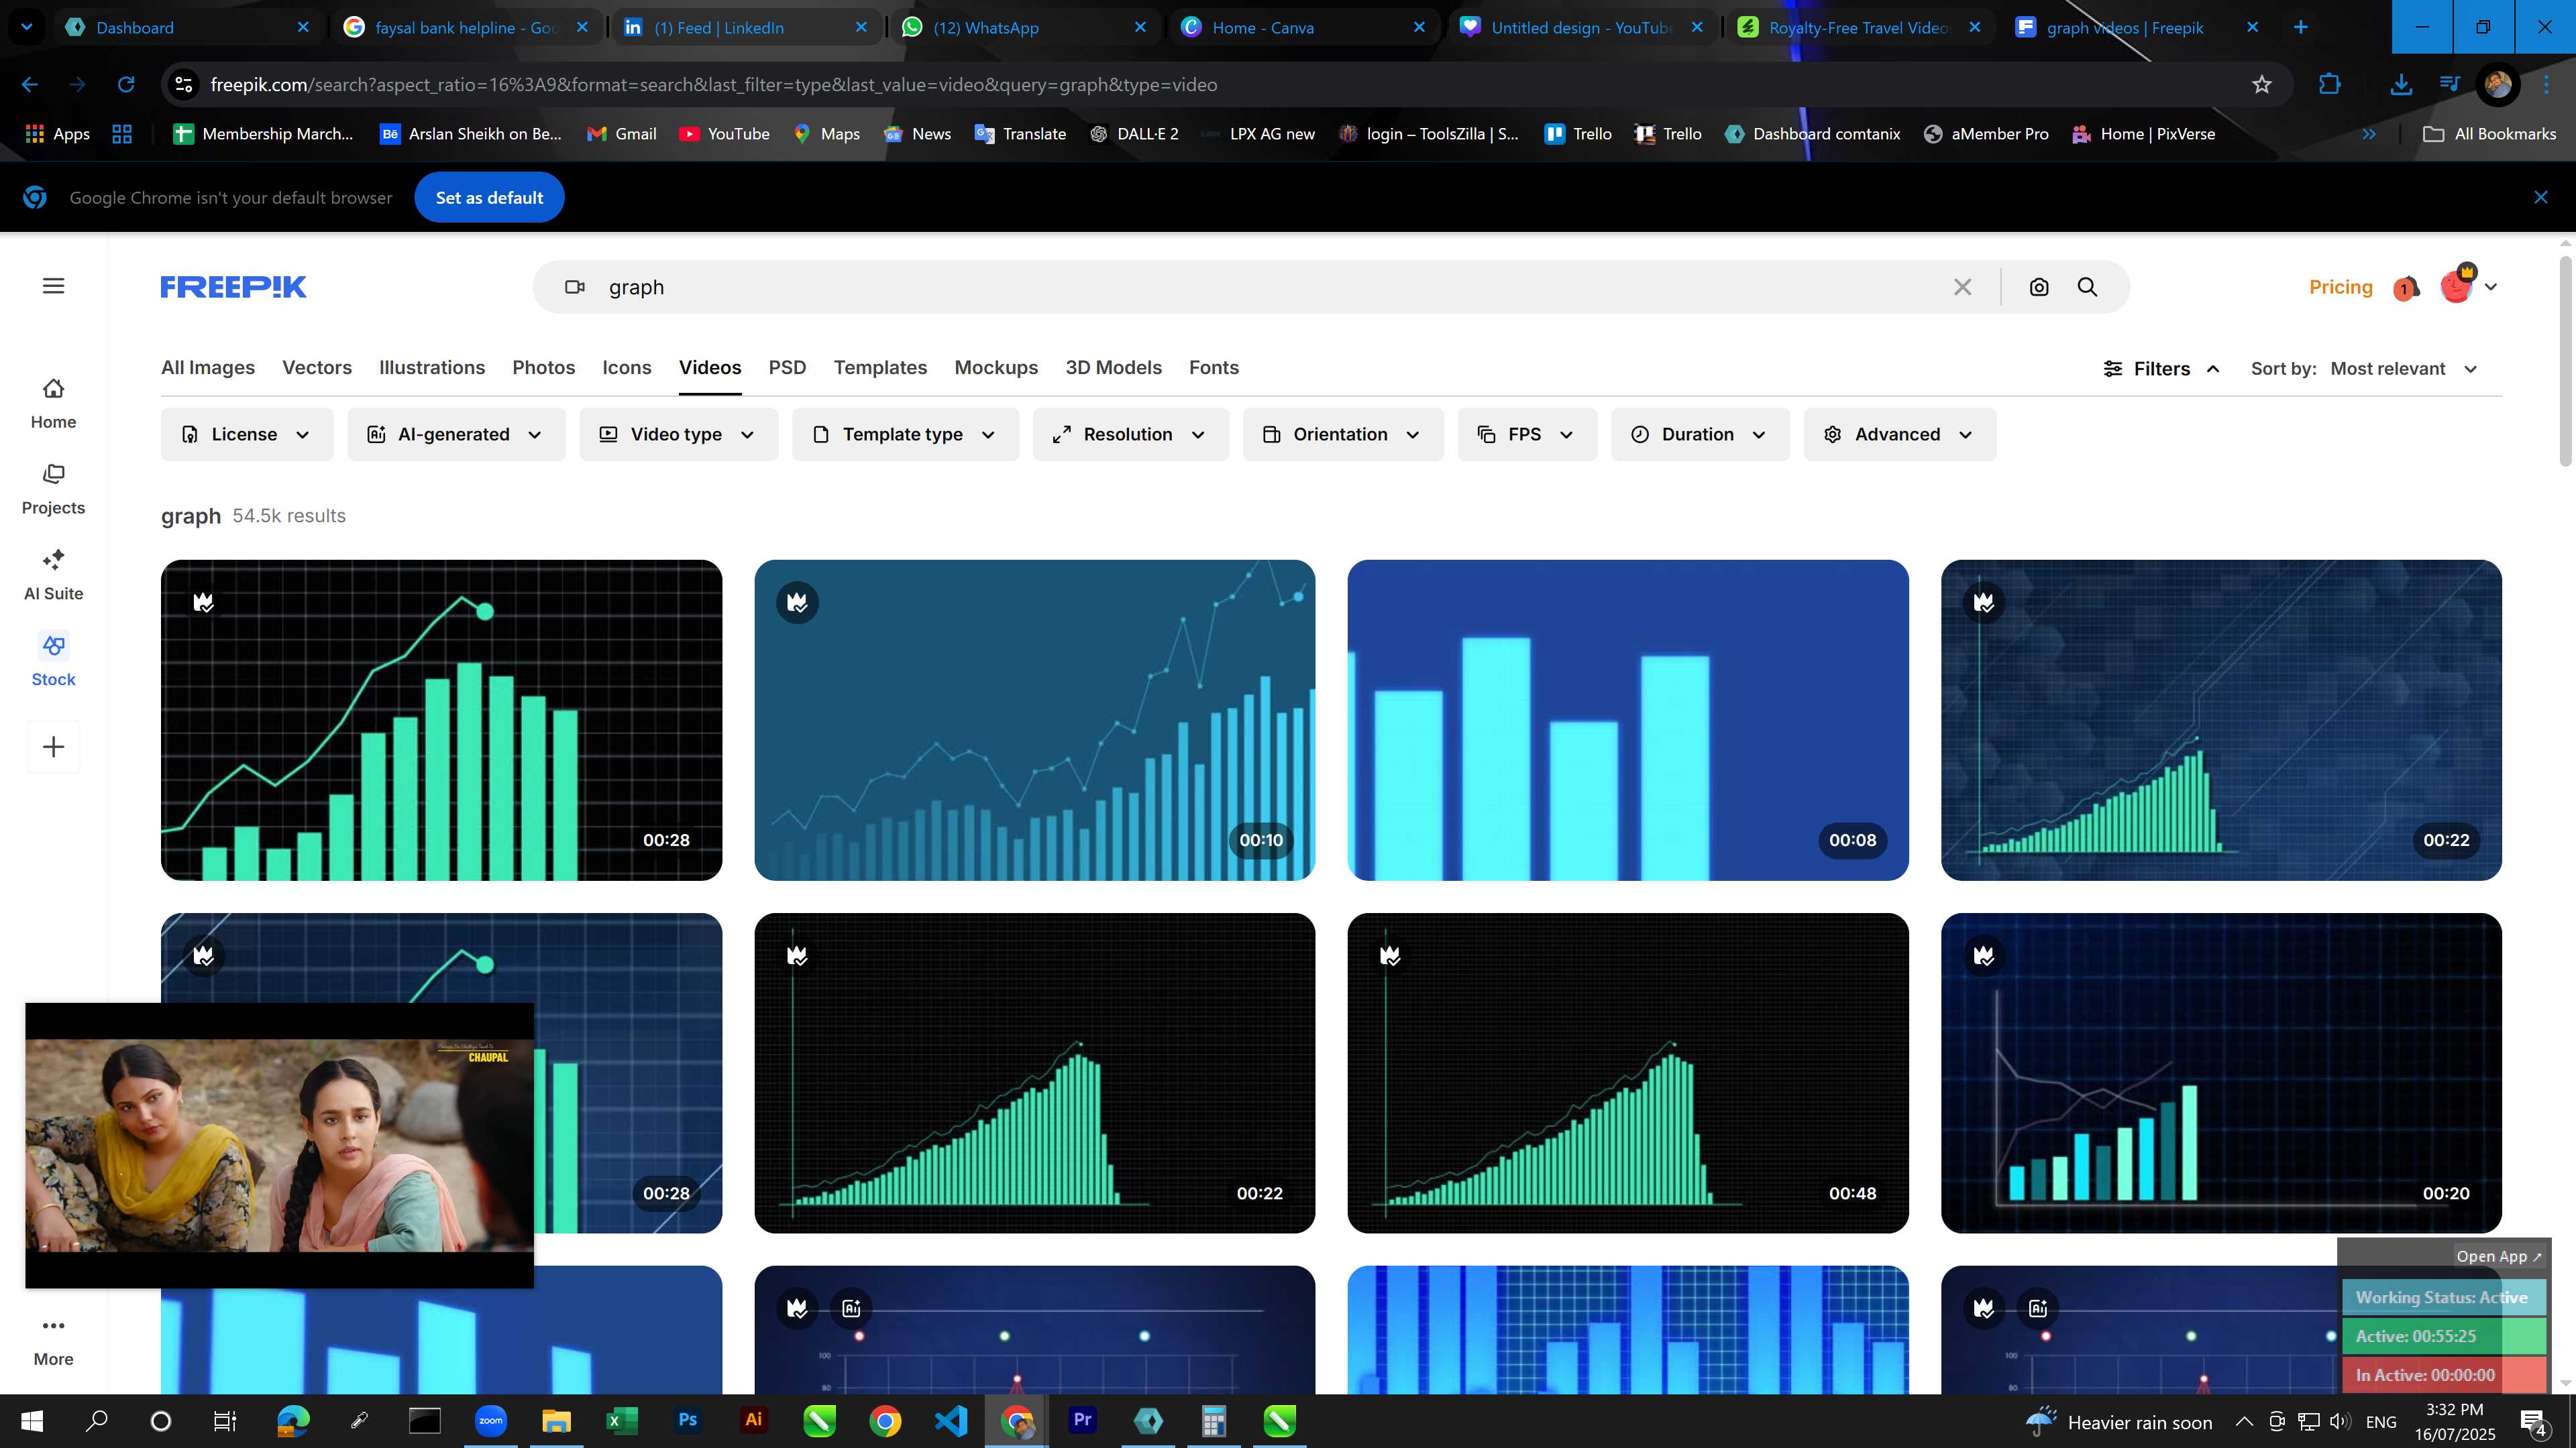Click the search magnifier icon
The height and width of the screenshot is (1448, 2576).
(2087, 288)
